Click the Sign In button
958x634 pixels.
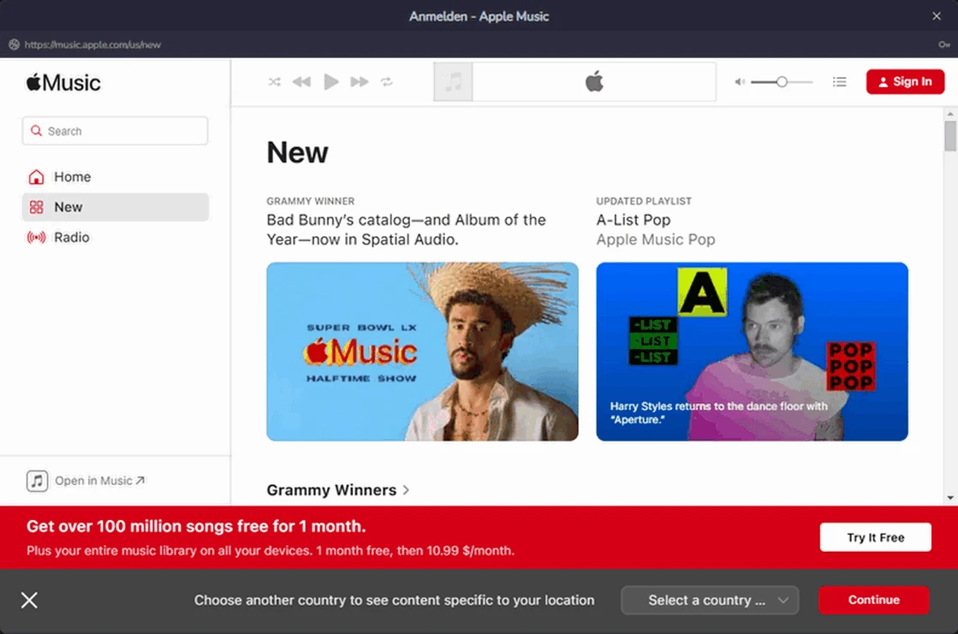tap(905, 81)
